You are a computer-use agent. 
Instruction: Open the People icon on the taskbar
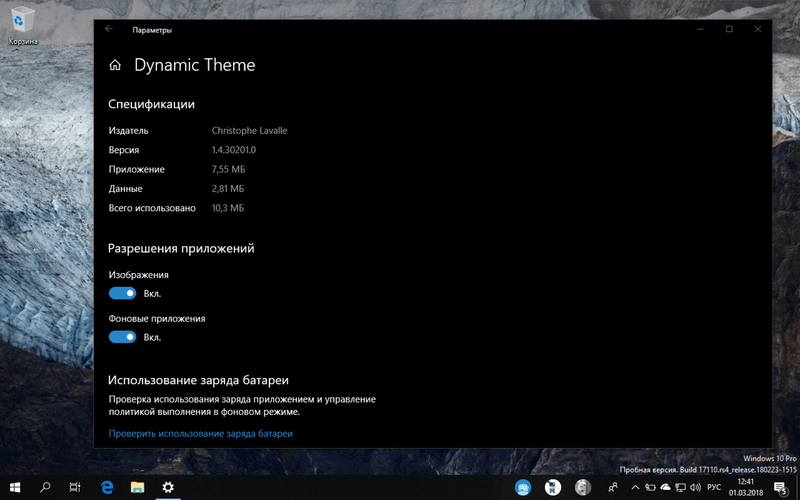coord(613,487)
